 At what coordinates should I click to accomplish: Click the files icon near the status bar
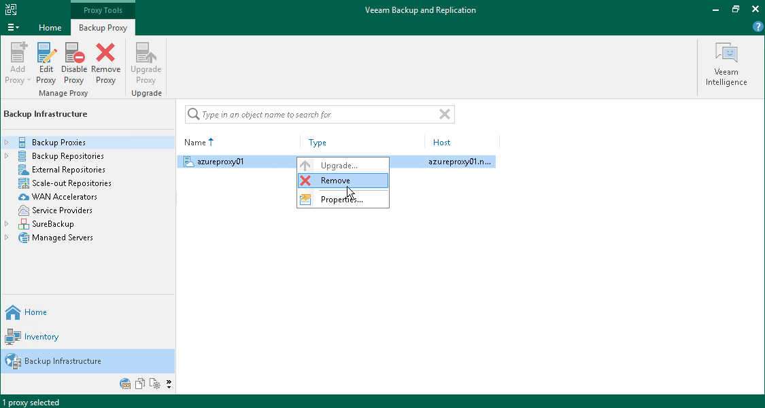(x=140, y=384)
